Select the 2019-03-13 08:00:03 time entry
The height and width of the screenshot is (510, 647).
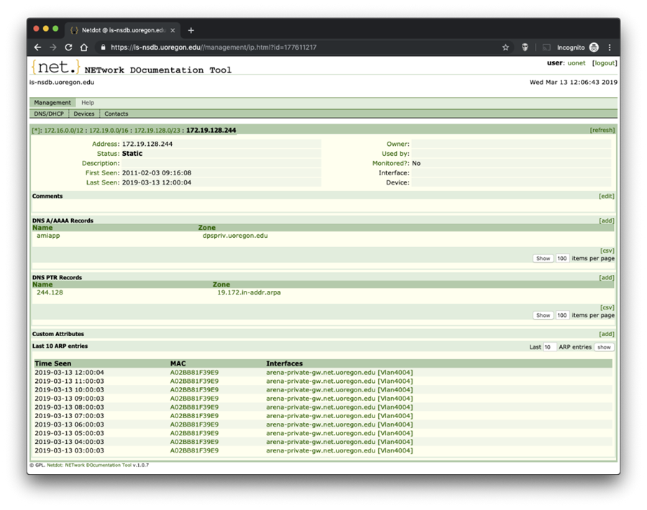(69, 407)
